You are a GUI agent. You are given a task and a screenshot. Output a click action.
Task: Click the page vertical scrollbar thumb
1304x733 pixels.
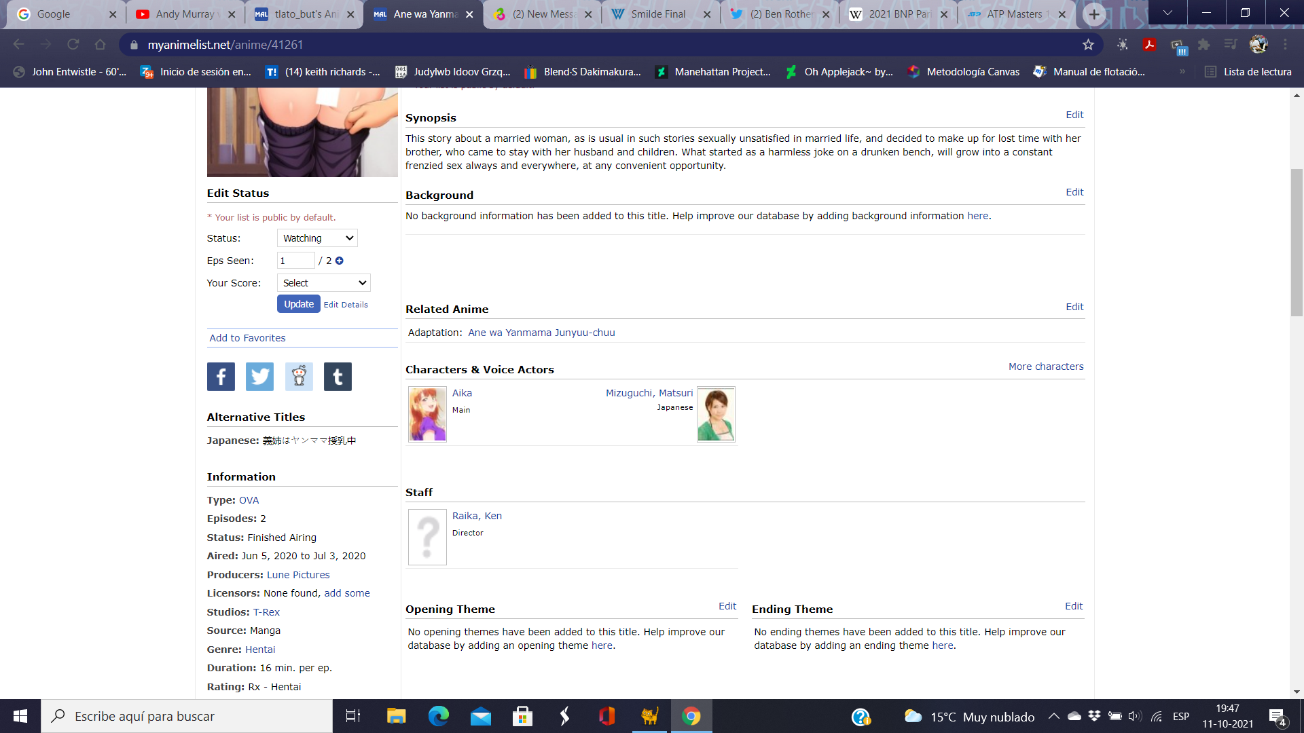coord(1297,242)
